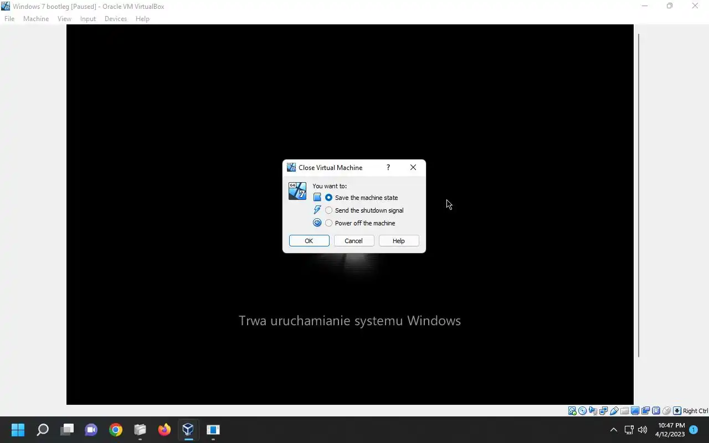Viewport: 709px width, 443px height.
Task: Open network tray icon
Action: (x=629, y=430)
